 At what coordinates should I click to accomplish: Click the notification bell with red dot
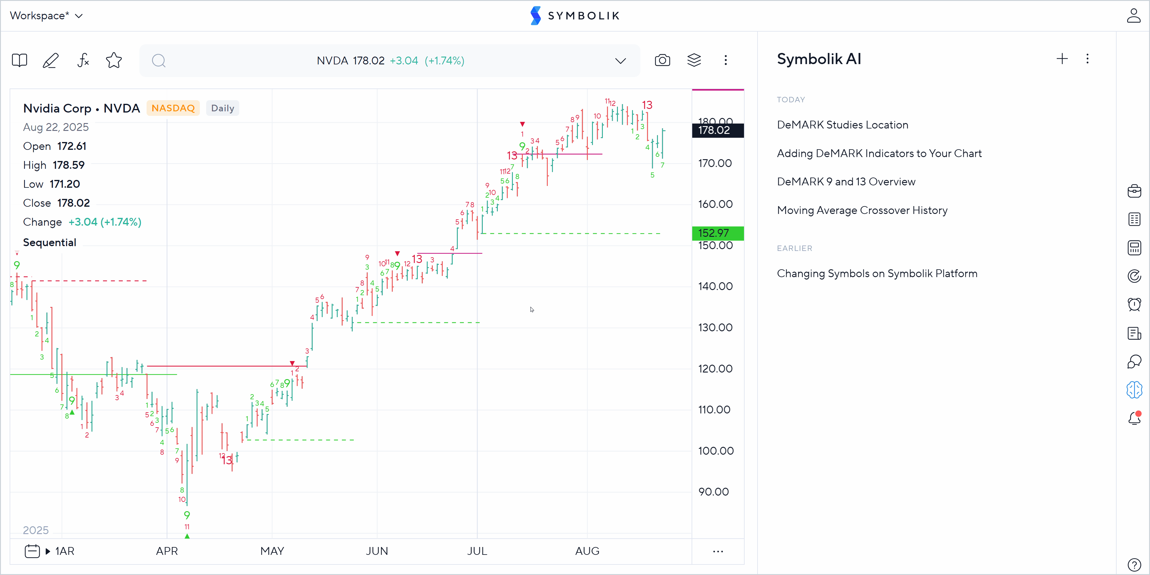[x=1134, y=418]
